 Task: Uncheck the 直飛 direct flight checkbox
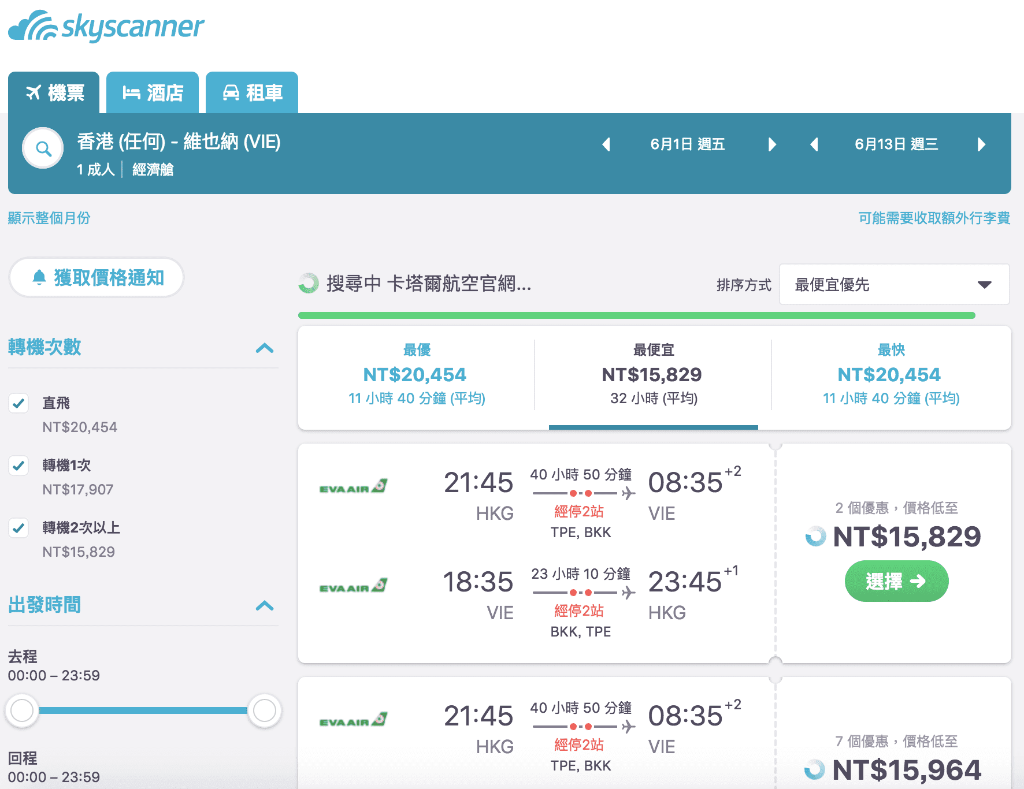(18, 403)
